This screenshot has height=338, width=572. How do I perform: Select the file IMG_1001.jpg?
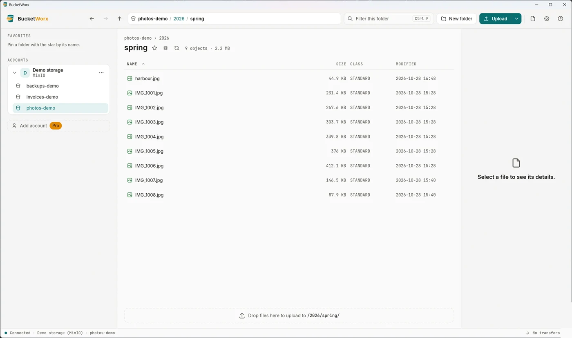[289, 93]
